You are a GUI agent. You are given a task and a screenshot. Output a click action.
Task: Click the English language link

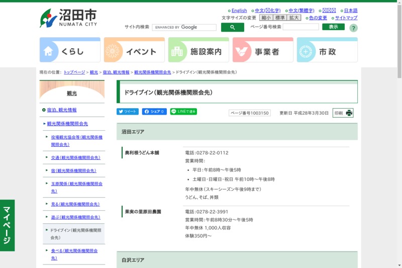(x=239, y=11)
